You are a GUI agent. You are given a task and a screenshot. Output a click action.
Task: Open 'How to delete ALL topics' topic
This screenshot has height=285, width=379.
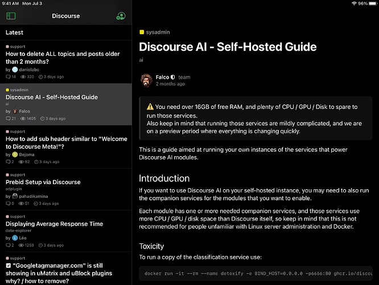[x=66, y=62]
